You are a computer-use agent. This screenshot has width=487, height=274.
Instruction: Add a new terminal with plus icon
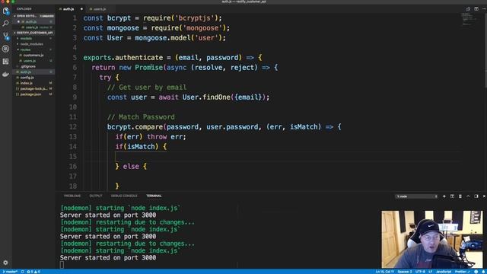(444, 196)
